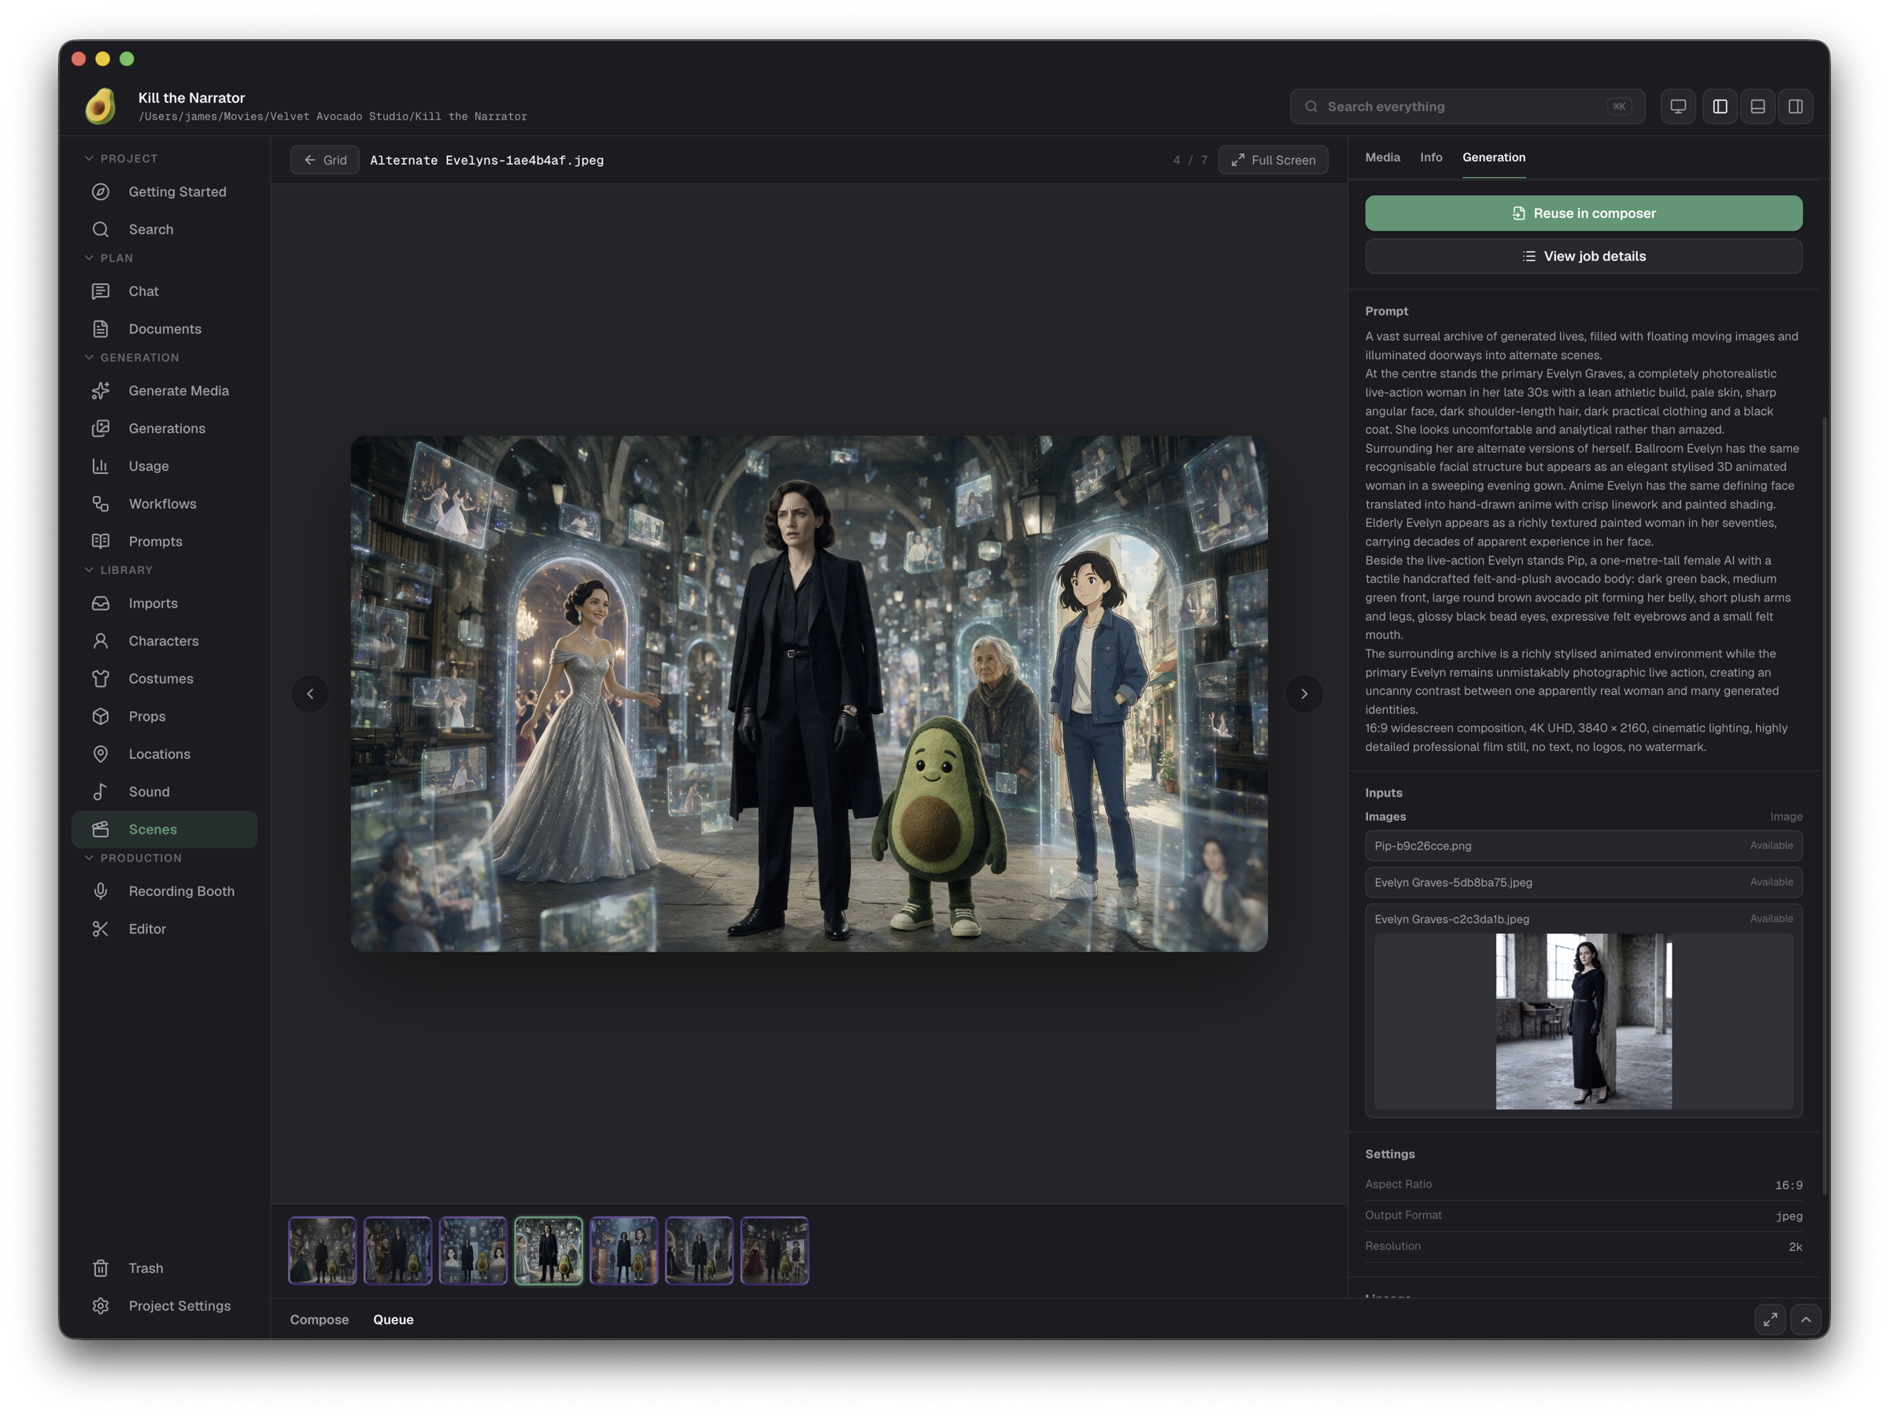1889x1417 pixels.
Task: Open the Costumes shirt icon
Action: pos(101,678)
